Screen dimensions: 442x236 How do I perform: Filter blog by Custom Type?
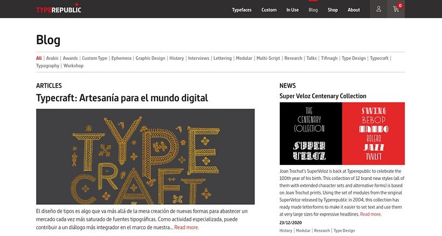(x=94, y=58)
